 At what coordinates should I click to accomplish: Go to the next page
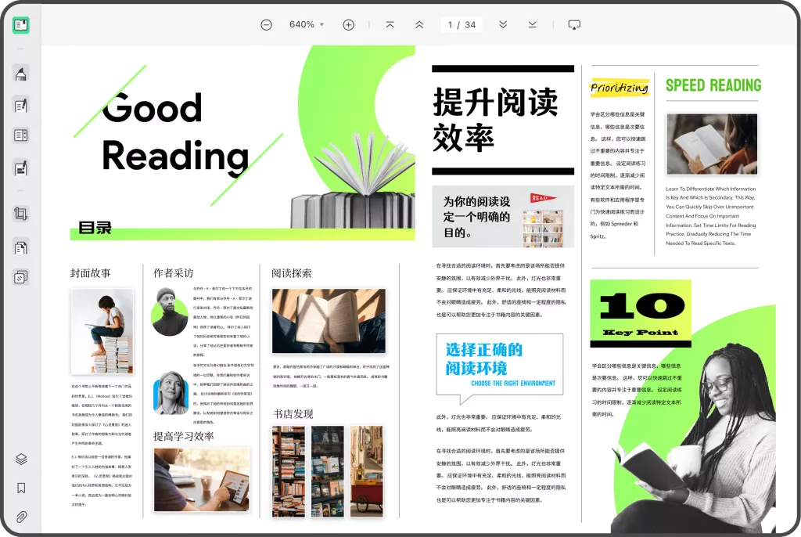tap(503, 25)
